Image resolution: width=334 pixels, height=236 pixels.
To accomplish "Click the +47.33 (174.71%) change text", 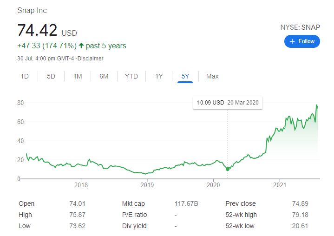I will point(47,46).
